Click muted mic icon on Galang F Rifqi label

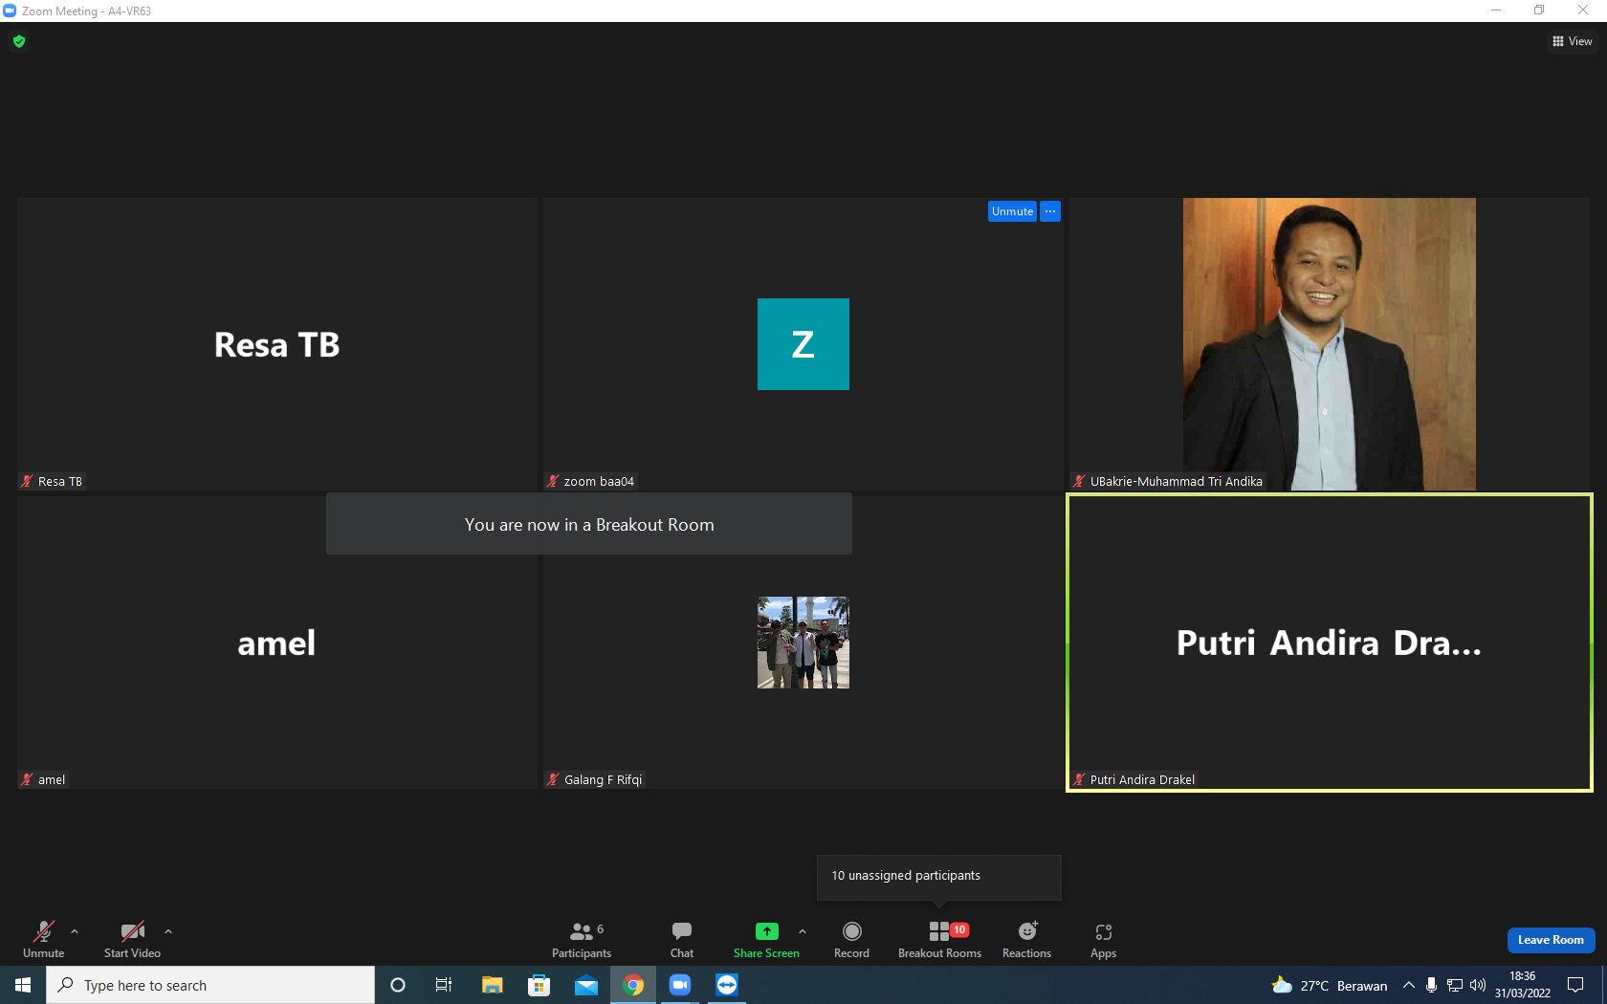click(x=553, y=779)
